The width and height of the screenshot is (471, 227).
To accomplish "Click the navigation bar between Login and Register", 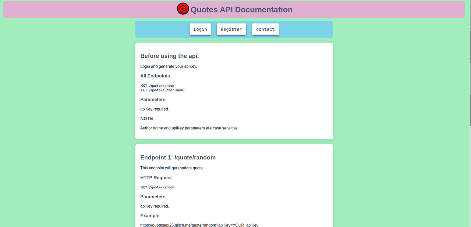I will [x=214, y=29].
